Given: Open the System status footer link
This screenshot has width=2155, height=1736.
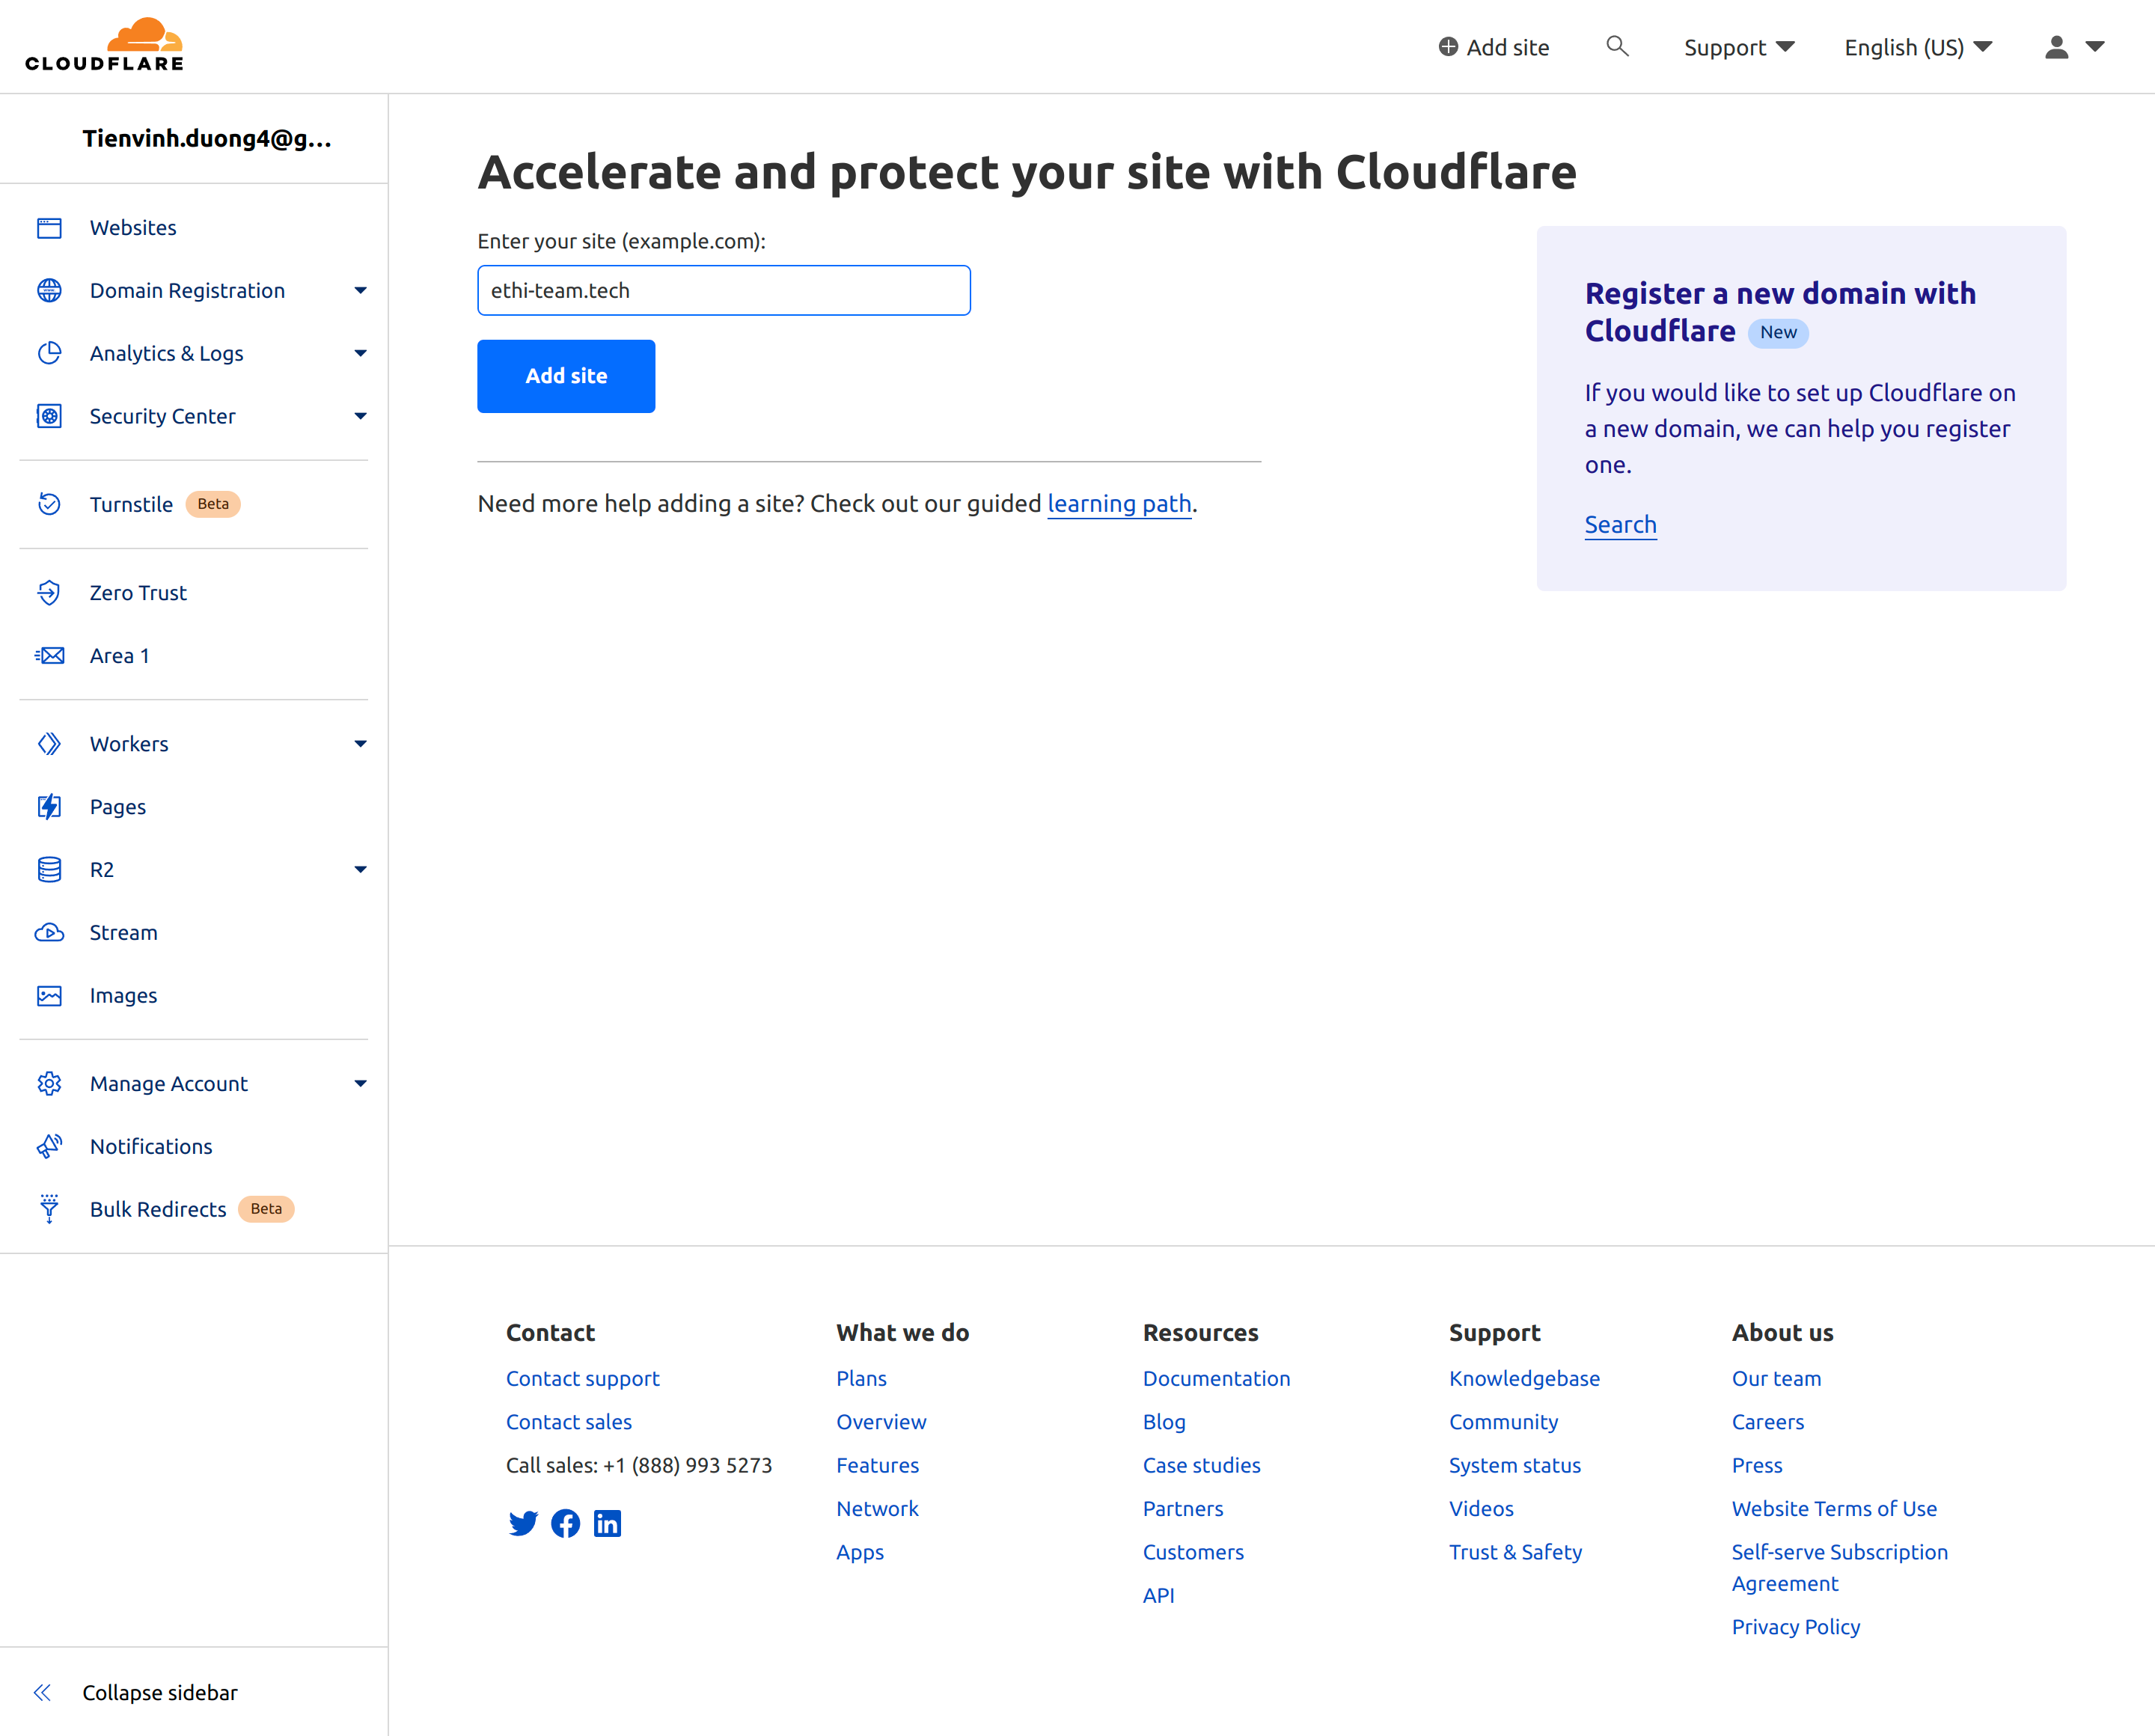Looking at the screenshot, I should [x=1515, y=1466].
